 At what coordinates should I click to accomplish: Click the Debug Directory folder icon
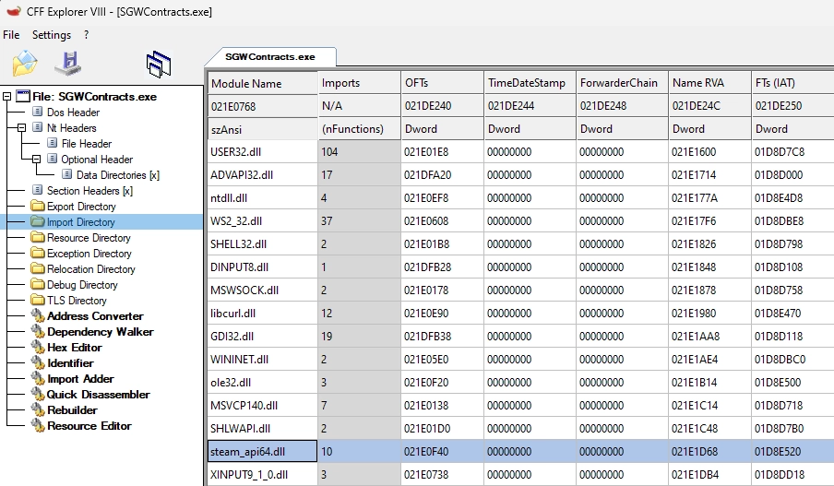[x=38, y=284]
